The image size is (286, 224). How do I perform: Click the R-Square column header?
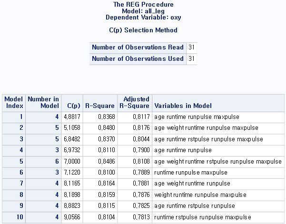click(x=100, y=103)
